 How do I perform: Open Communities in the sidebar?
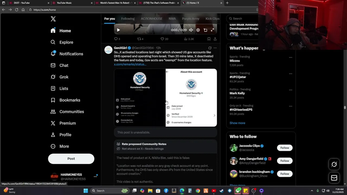68,112
